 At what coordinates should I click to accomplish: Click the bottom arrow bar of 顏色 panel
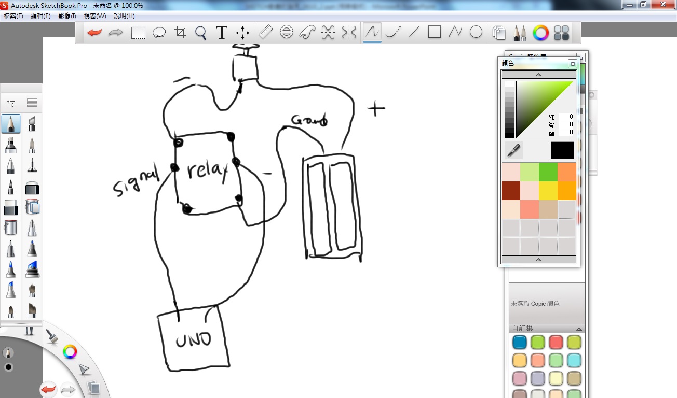pos(538,260)
